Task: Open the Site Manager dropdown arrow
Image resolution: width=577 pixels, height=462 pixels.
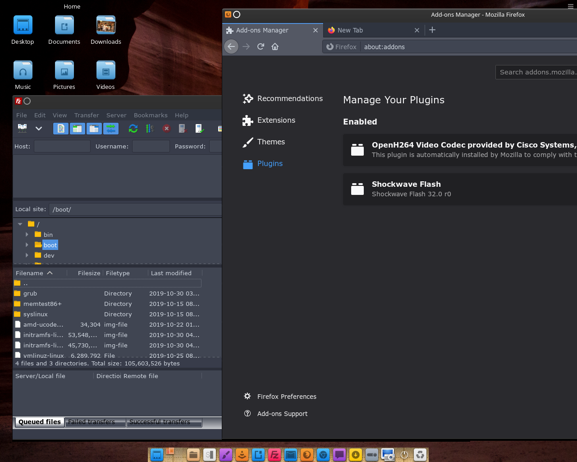Action: pos(39,129)
